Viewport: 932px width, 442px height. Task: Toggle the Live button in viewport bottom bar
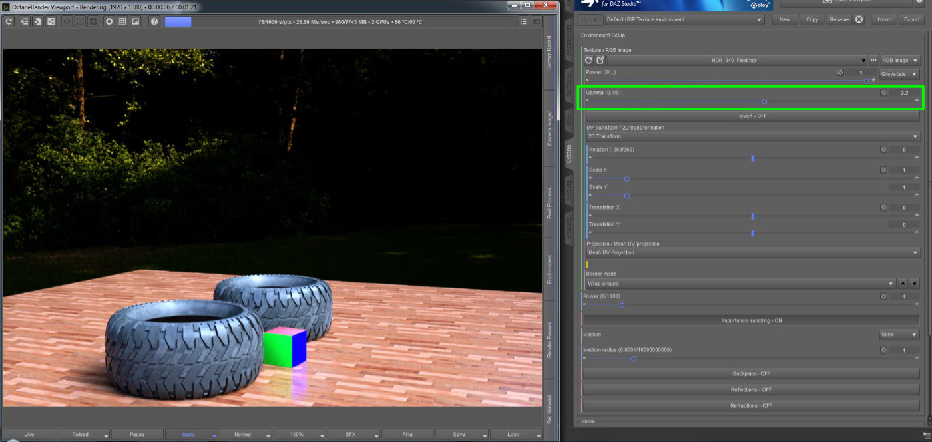[29, 434]
